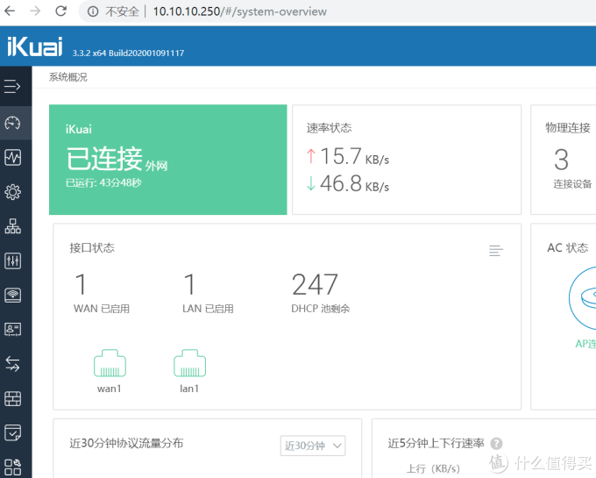Click the browser back arrow
The image size is (596, 478).
pos(10,11)
